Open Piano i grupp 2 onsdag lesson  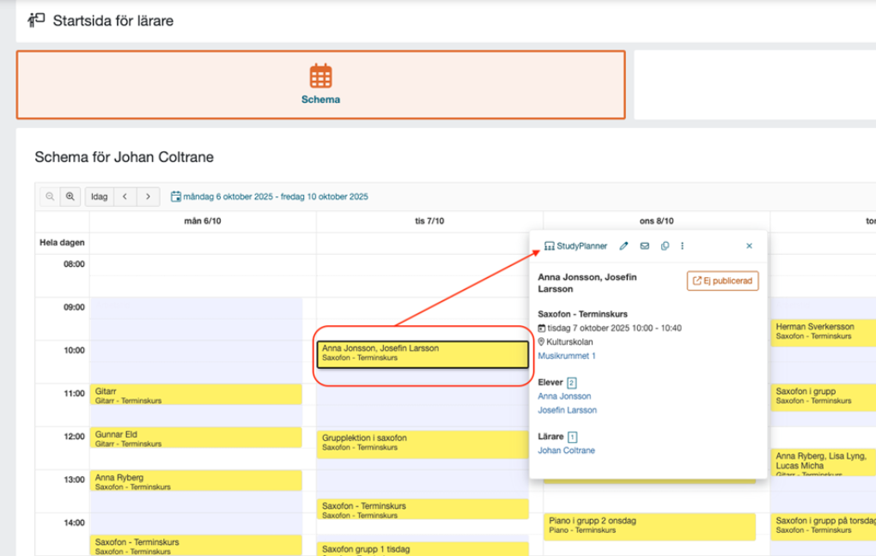click(650, 527)
